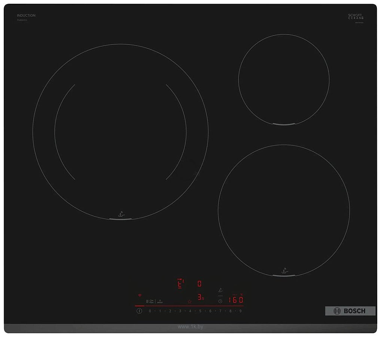Image resolution: width=381 pixels, height=337 pixels.
Task: Set power level 4 on the slider
Action: tap(190, 311)
